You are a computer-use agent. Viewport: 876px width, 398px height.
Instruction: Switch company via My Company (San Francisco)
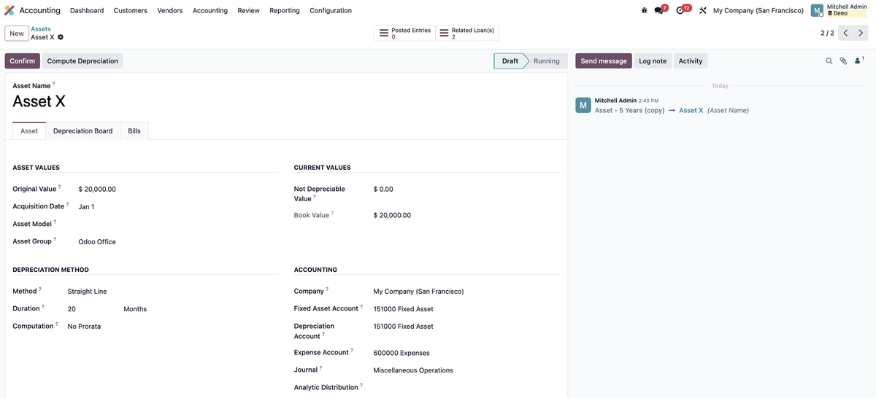click(758, 10)
